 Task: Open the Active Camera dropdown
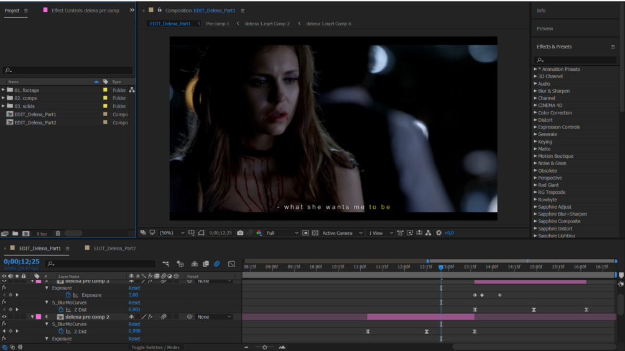pos(342,233)
